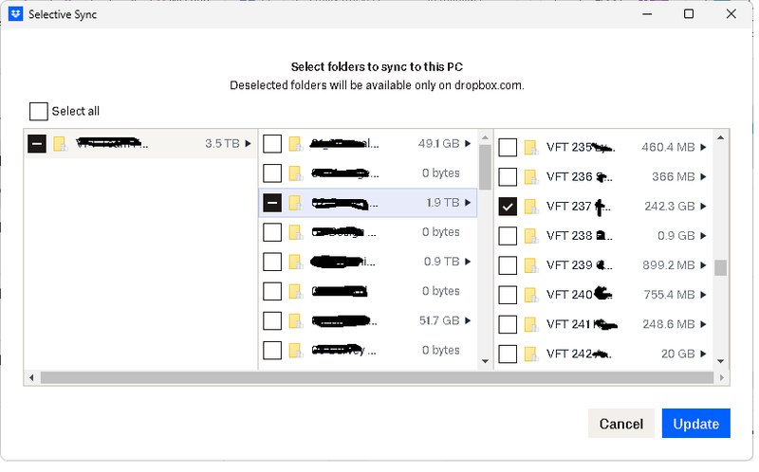
Task: Click the horizontal scrollbar thumb
Action: point(377,378)
